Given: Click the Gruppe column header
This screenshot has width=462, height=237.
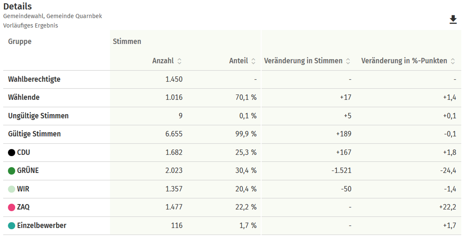Looking at the screenshot, I should coord(20,41).
